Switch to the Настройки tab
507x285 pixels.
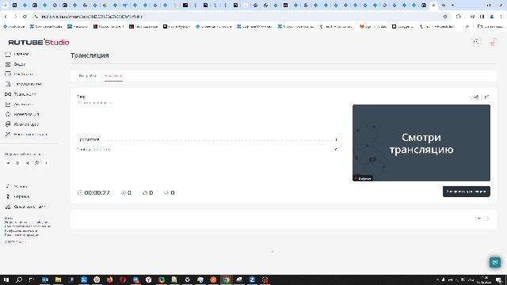point(87,76)
